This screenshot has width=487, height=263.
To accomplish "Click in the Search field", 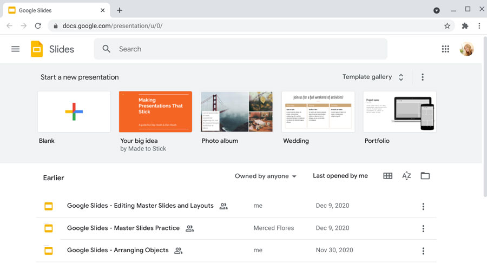I will coord(241,49).
